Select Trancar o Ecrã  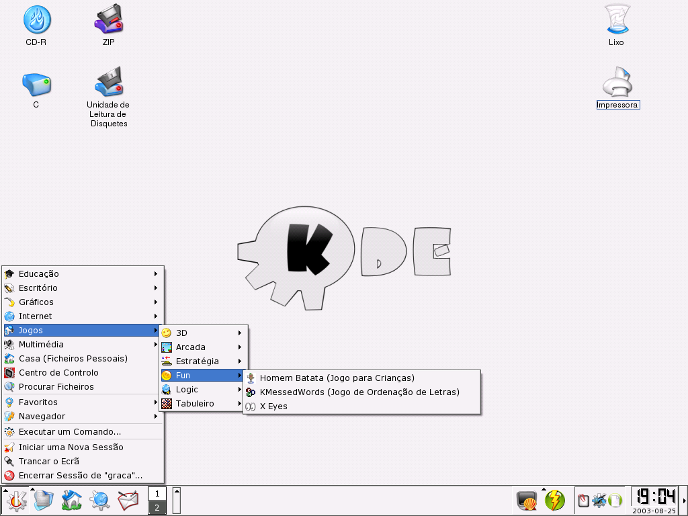pyautogui.click(x=82, y=461)
